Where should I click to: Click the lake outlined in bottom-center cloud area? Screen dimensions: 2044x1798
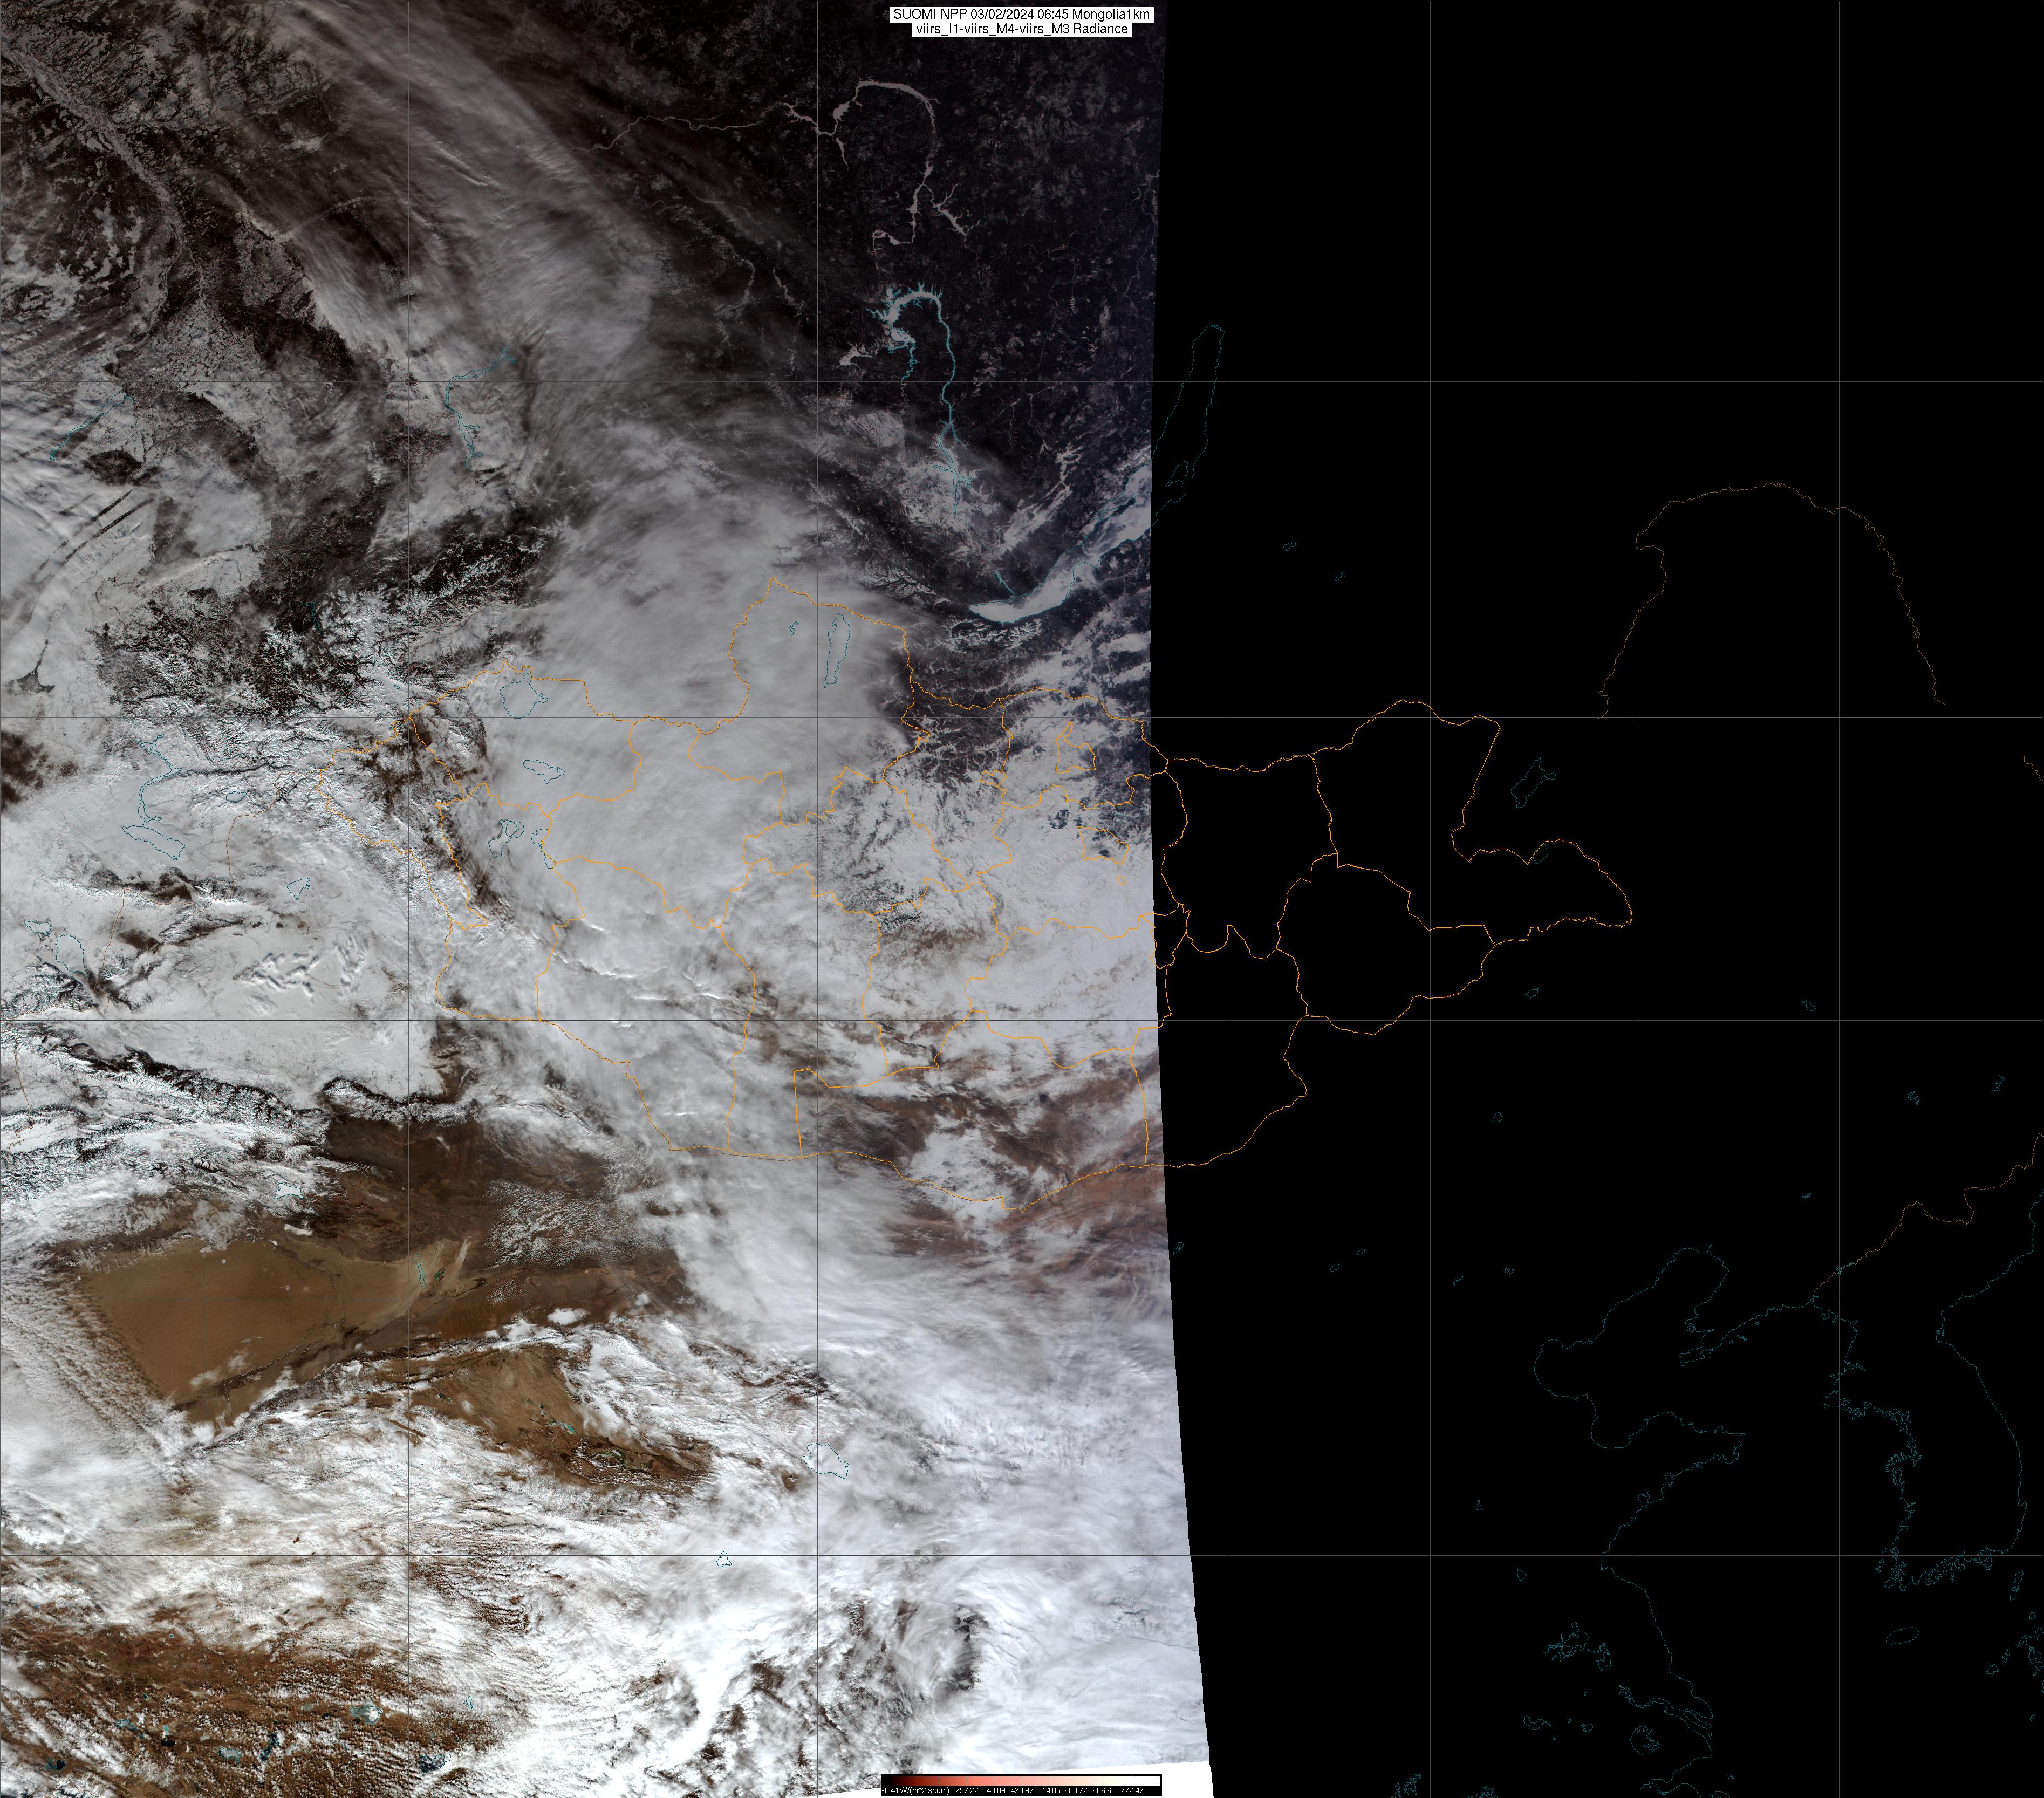pyautogui.click(x=826, y=1459)
